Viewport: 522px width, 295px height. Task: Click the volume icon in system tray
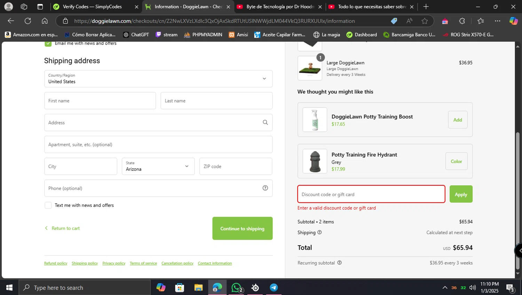coord(473,288)
